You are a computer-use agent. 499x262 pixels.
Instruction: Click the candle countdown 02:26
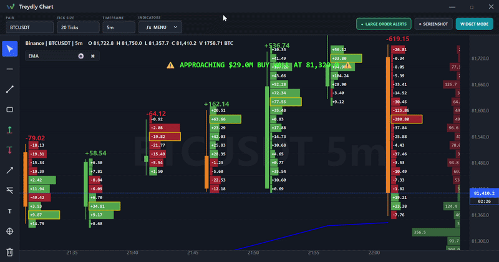484,201
